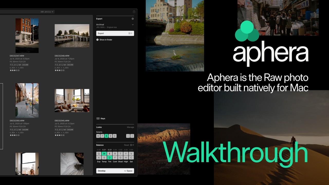Image resolution: width=329 pixels, height=185 pixels.
Task: Select the DSC02348.ARW pier park thumbnail
Action: pyautogui.click(x=72, y=36)
